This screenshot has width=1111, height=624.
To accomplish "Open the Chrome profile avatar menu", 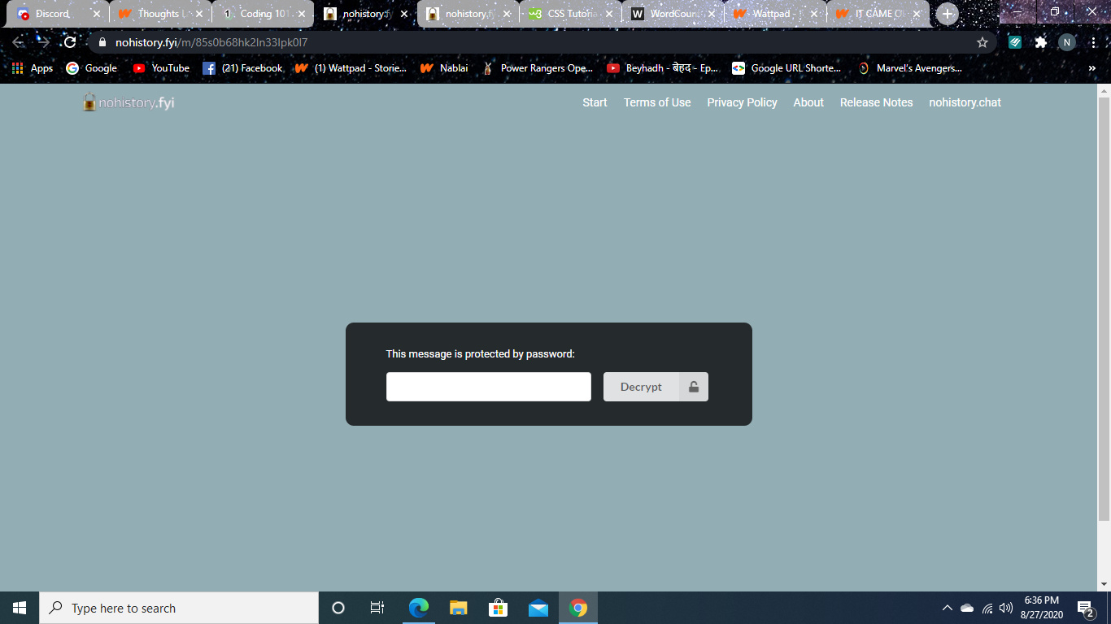I will (1067, 42).
